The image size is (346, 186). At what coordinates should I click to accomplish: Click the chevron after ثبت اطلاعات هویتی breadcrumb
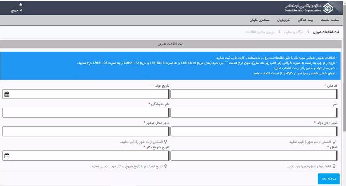point(308,32)
